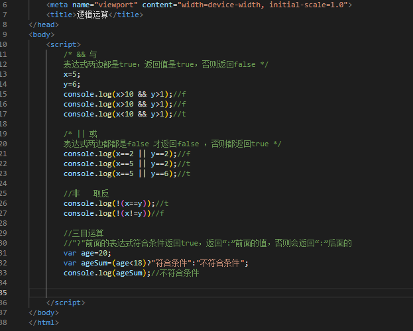This screenshot has height=331, width=413.
Task: Click the comment 表达式两边都是true，返回值是true
Action: (x=129, y=64)
